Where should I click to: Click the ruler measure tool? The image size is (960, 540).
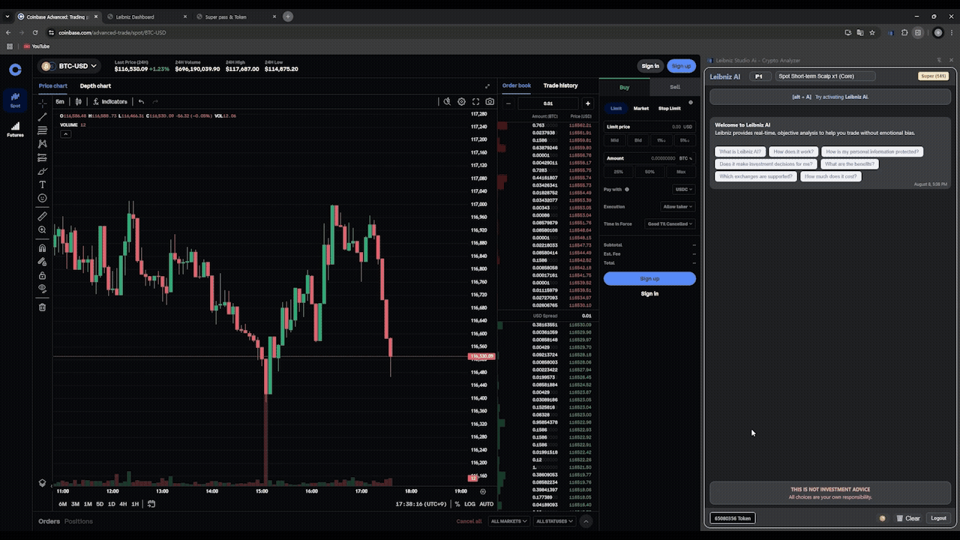42,216
